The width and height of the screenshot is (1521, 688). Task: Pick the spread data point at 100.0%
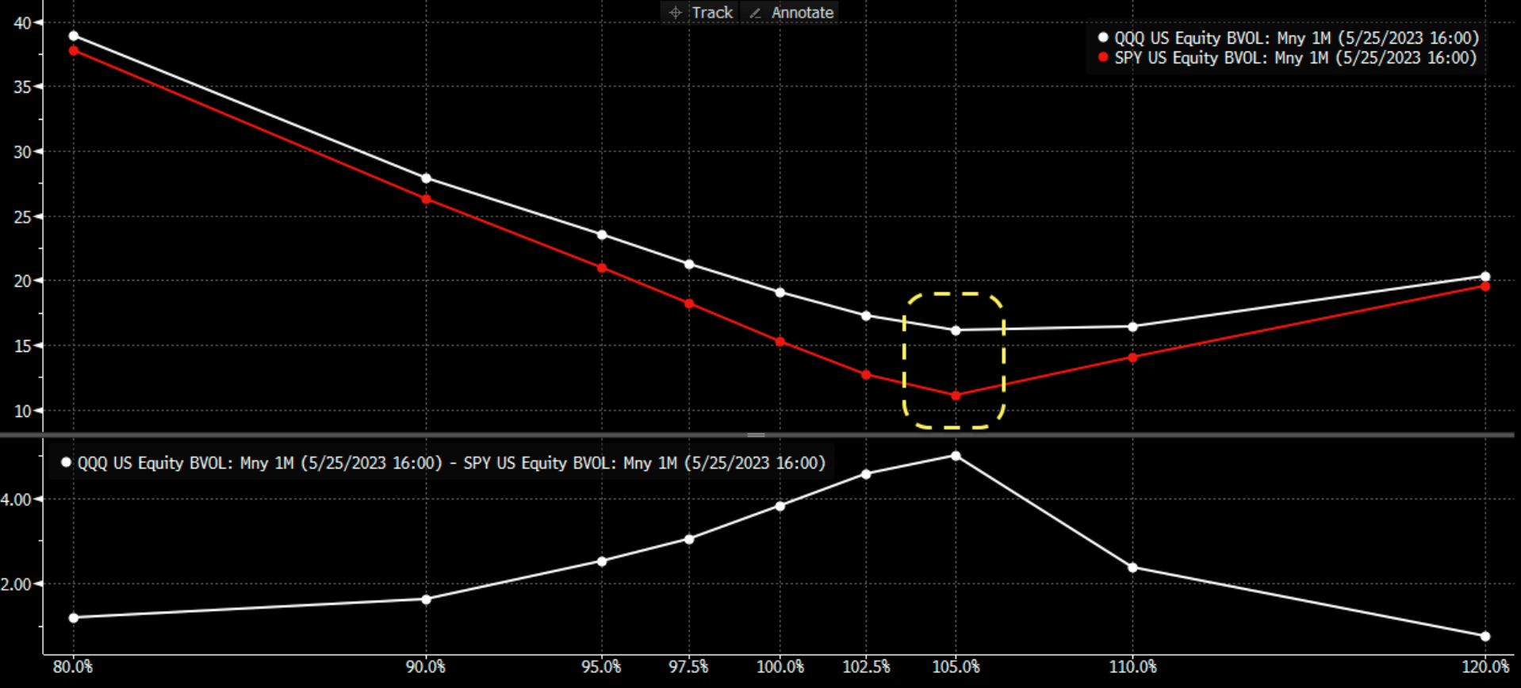tap(780, 506)
